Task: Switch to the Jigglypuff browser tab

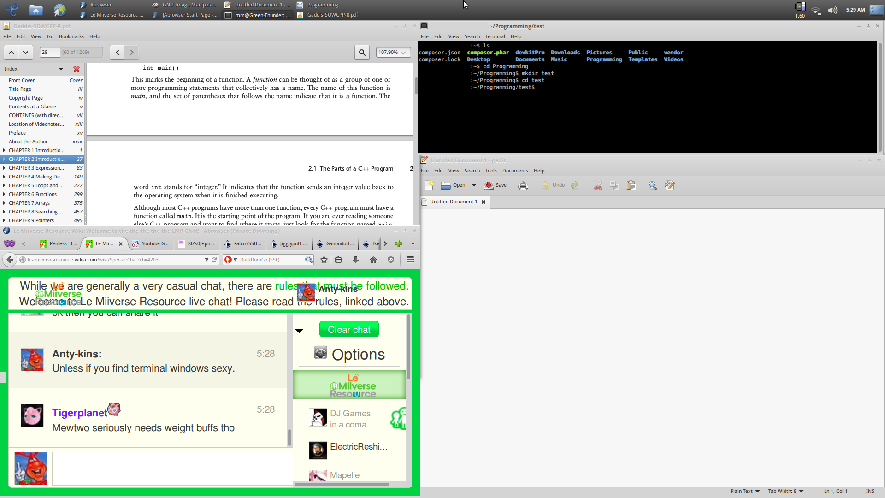Action: pos(289,243)
